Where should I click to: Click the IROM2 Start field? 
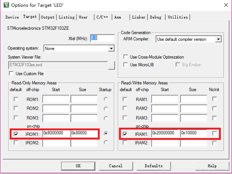(x=56, y=143)
